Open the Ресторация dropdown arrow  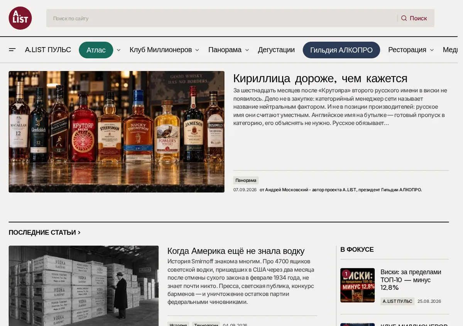point(432,50)
